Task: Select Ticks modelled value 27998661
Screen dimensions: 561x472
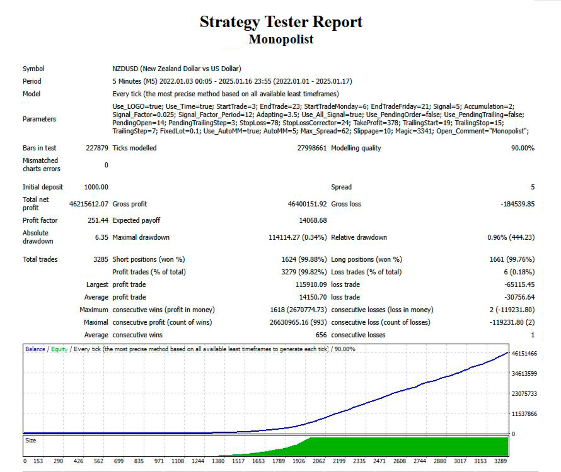Action: coord(311,148)
